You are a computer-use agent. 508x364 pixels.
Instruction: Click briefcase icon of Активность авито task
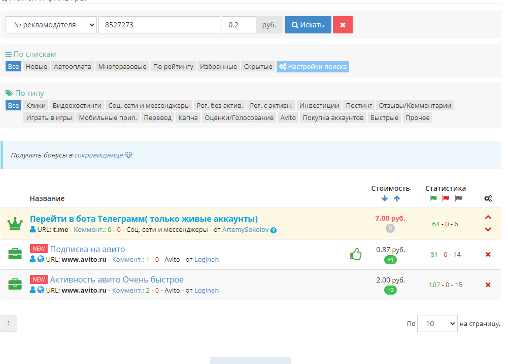click(x=15, y=284)
